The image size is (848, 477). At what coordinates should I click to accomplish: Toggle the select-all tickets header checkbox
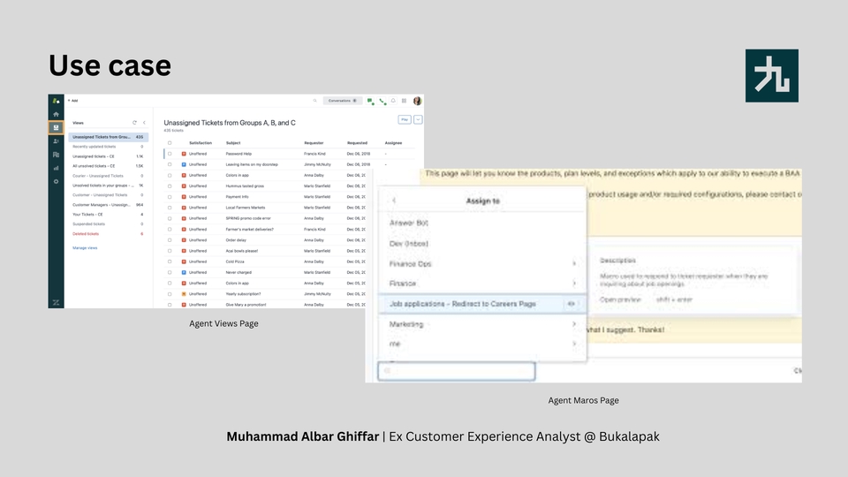(x=170, y=142)
